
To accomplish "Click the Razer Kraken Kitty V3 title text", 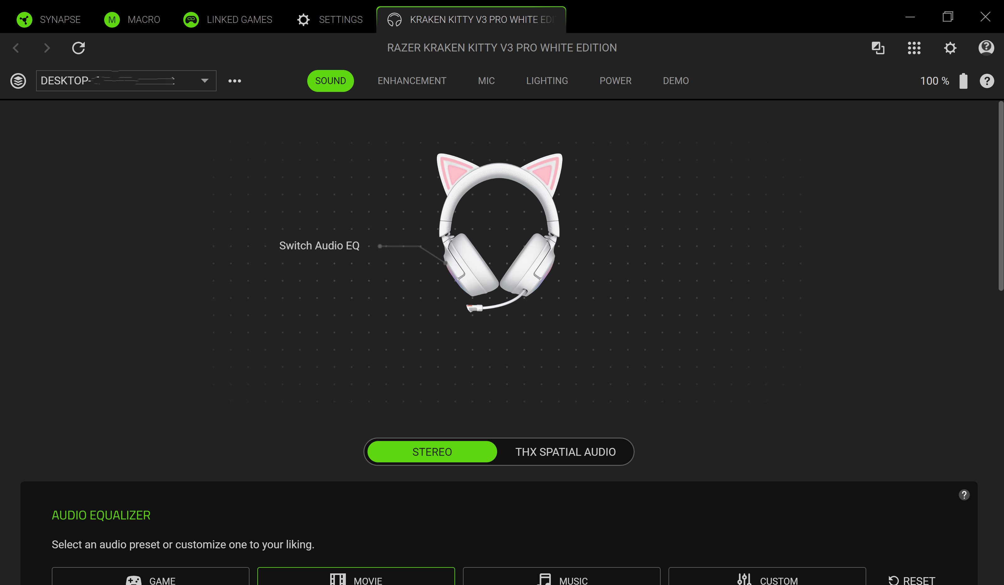I will (x=502, y=48).
